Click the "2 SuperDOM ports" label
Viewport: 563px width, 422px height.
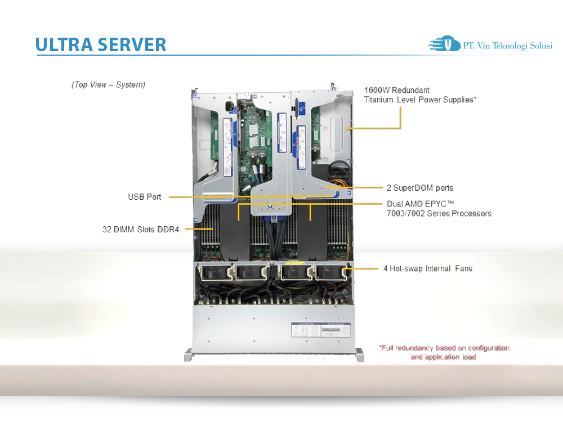click(420, 188)
